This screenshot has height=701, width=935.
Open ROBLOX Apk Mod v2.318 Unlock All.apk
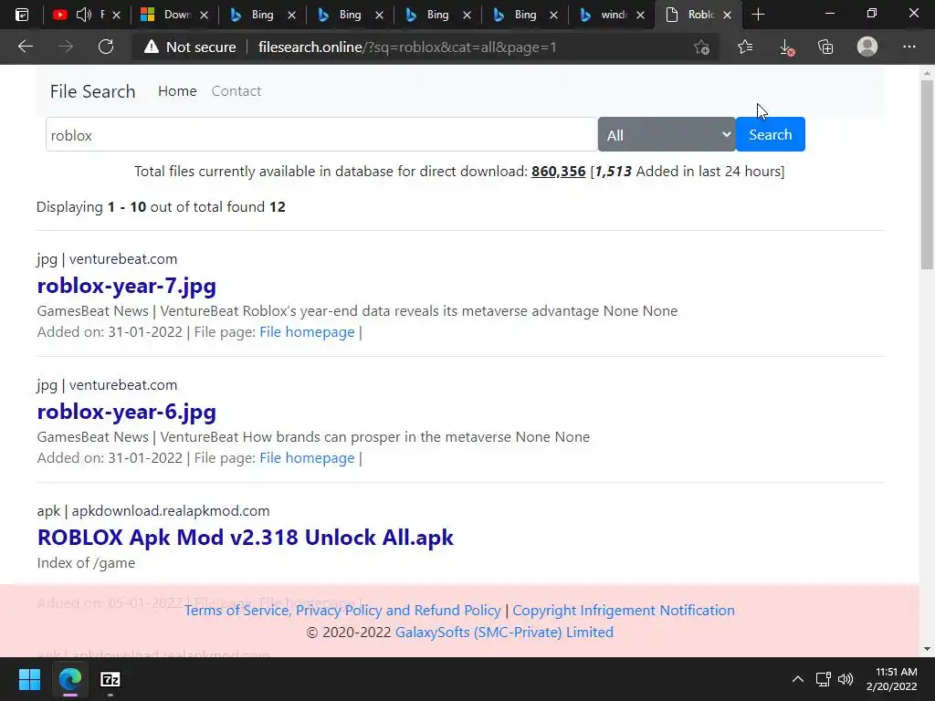245,537
